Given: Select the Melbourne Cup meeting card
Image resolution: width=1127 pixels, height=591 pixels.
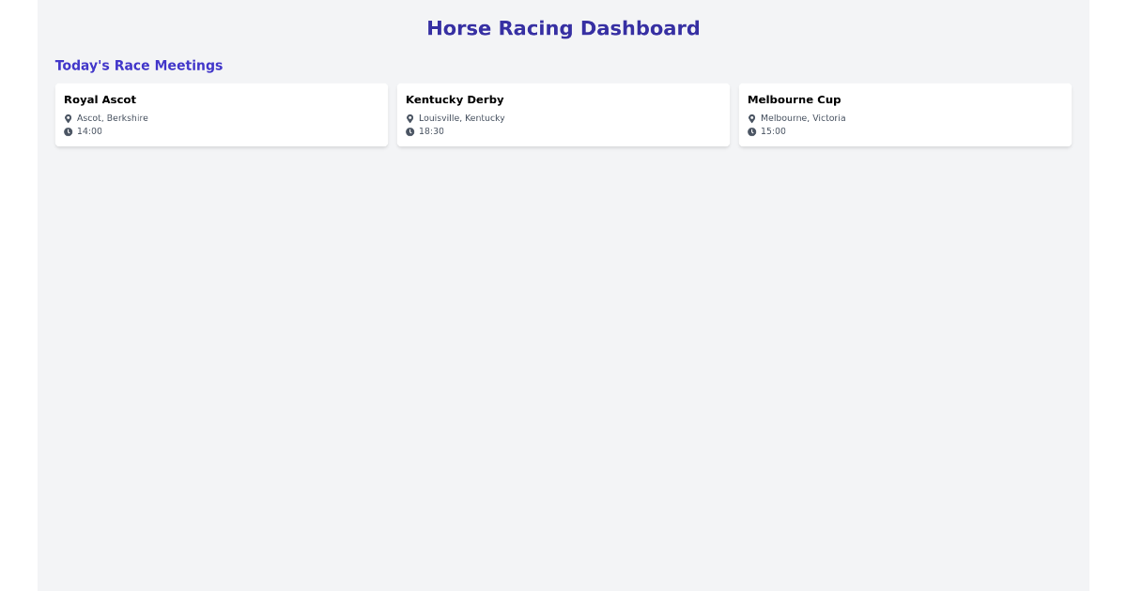Looking at the screenshot, I should 905,114.
